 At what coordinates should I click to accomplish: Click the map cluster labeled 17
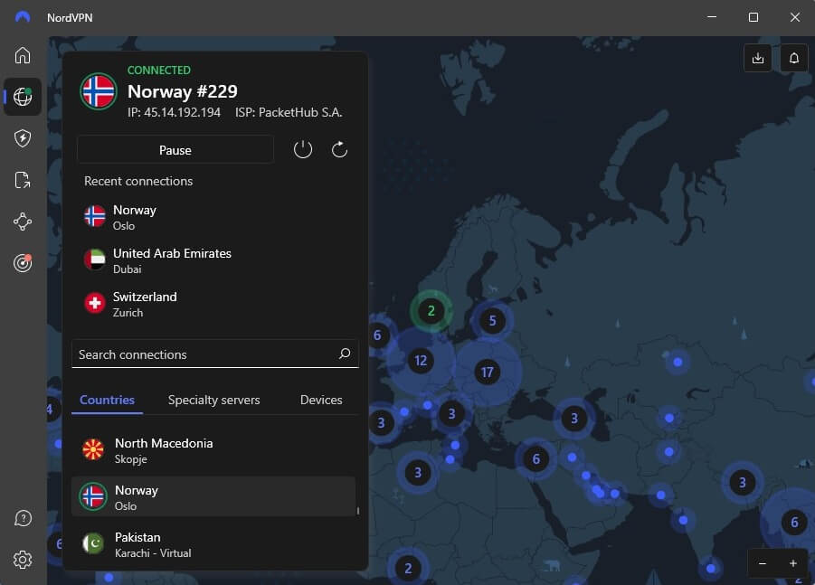[x=487, y=372]
